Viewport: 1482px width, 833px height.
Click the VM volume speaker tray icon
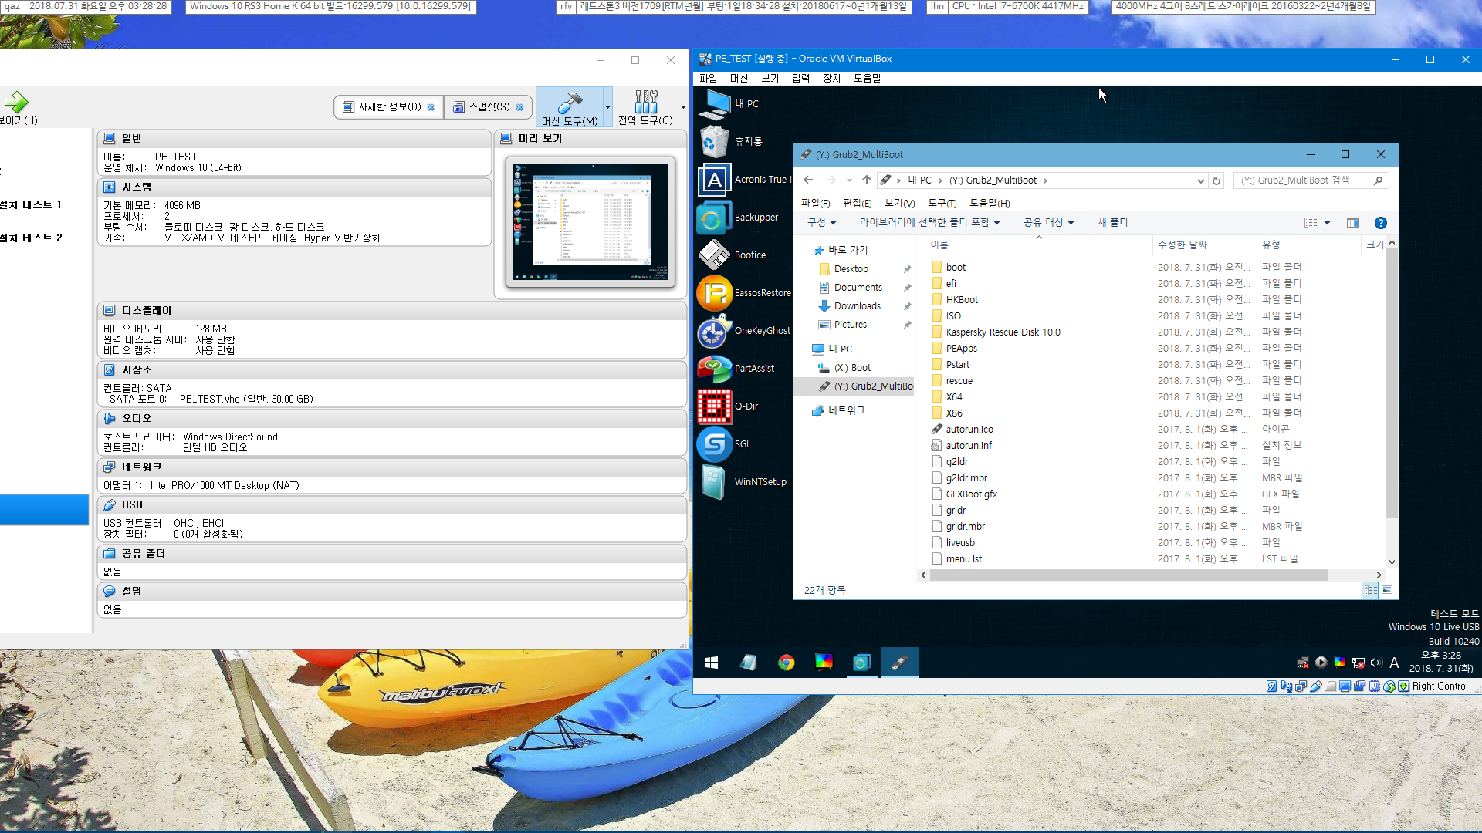1376,663
